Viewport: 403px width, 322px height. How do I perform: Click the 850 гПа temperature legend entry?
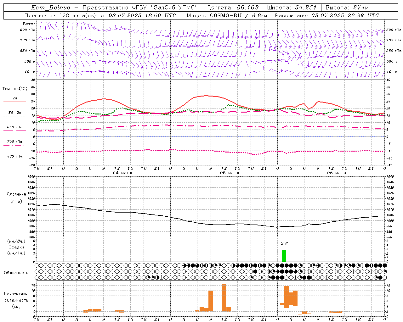pyautogui.click(x=14, y=127)
